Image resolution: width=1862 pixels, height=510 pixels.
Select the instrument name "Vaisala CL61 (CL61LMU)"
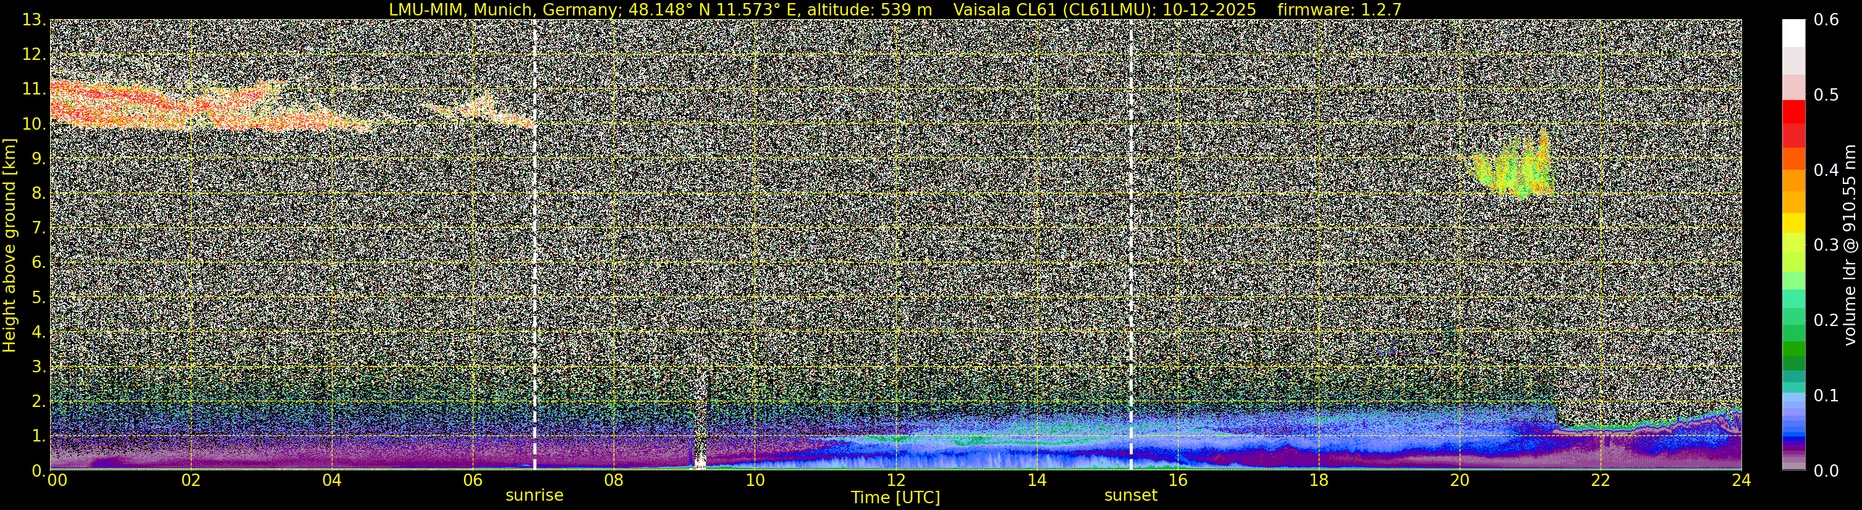point(1054,9)
